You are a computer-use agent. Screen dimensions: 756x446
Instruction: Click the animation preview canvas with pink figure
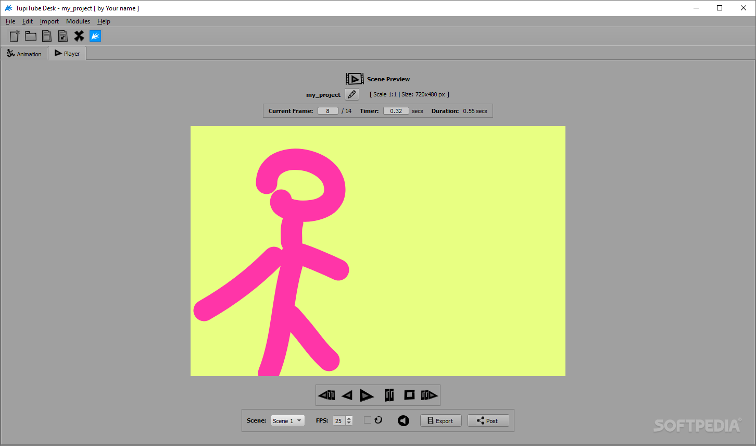pyautogui.click(x=378, y=251)
